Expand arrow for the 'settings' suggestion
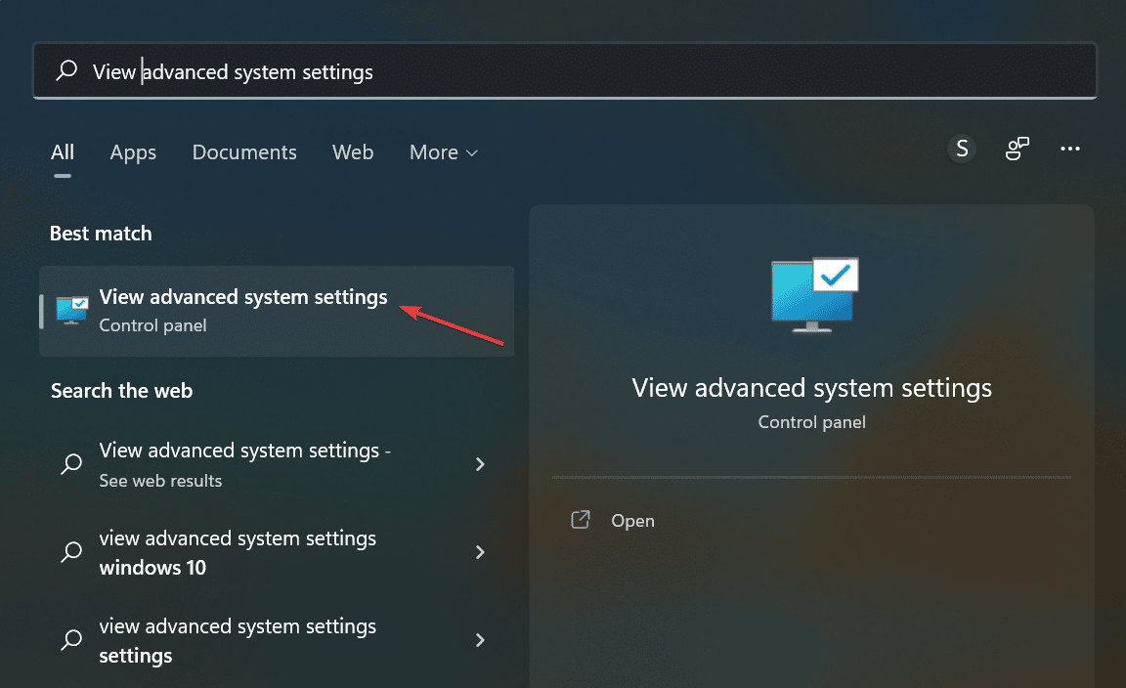The width and height of the screenshot is (1126, 688). click(481, 640)
